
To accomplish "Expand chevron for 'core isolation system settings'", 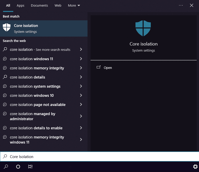I will 81,86.
